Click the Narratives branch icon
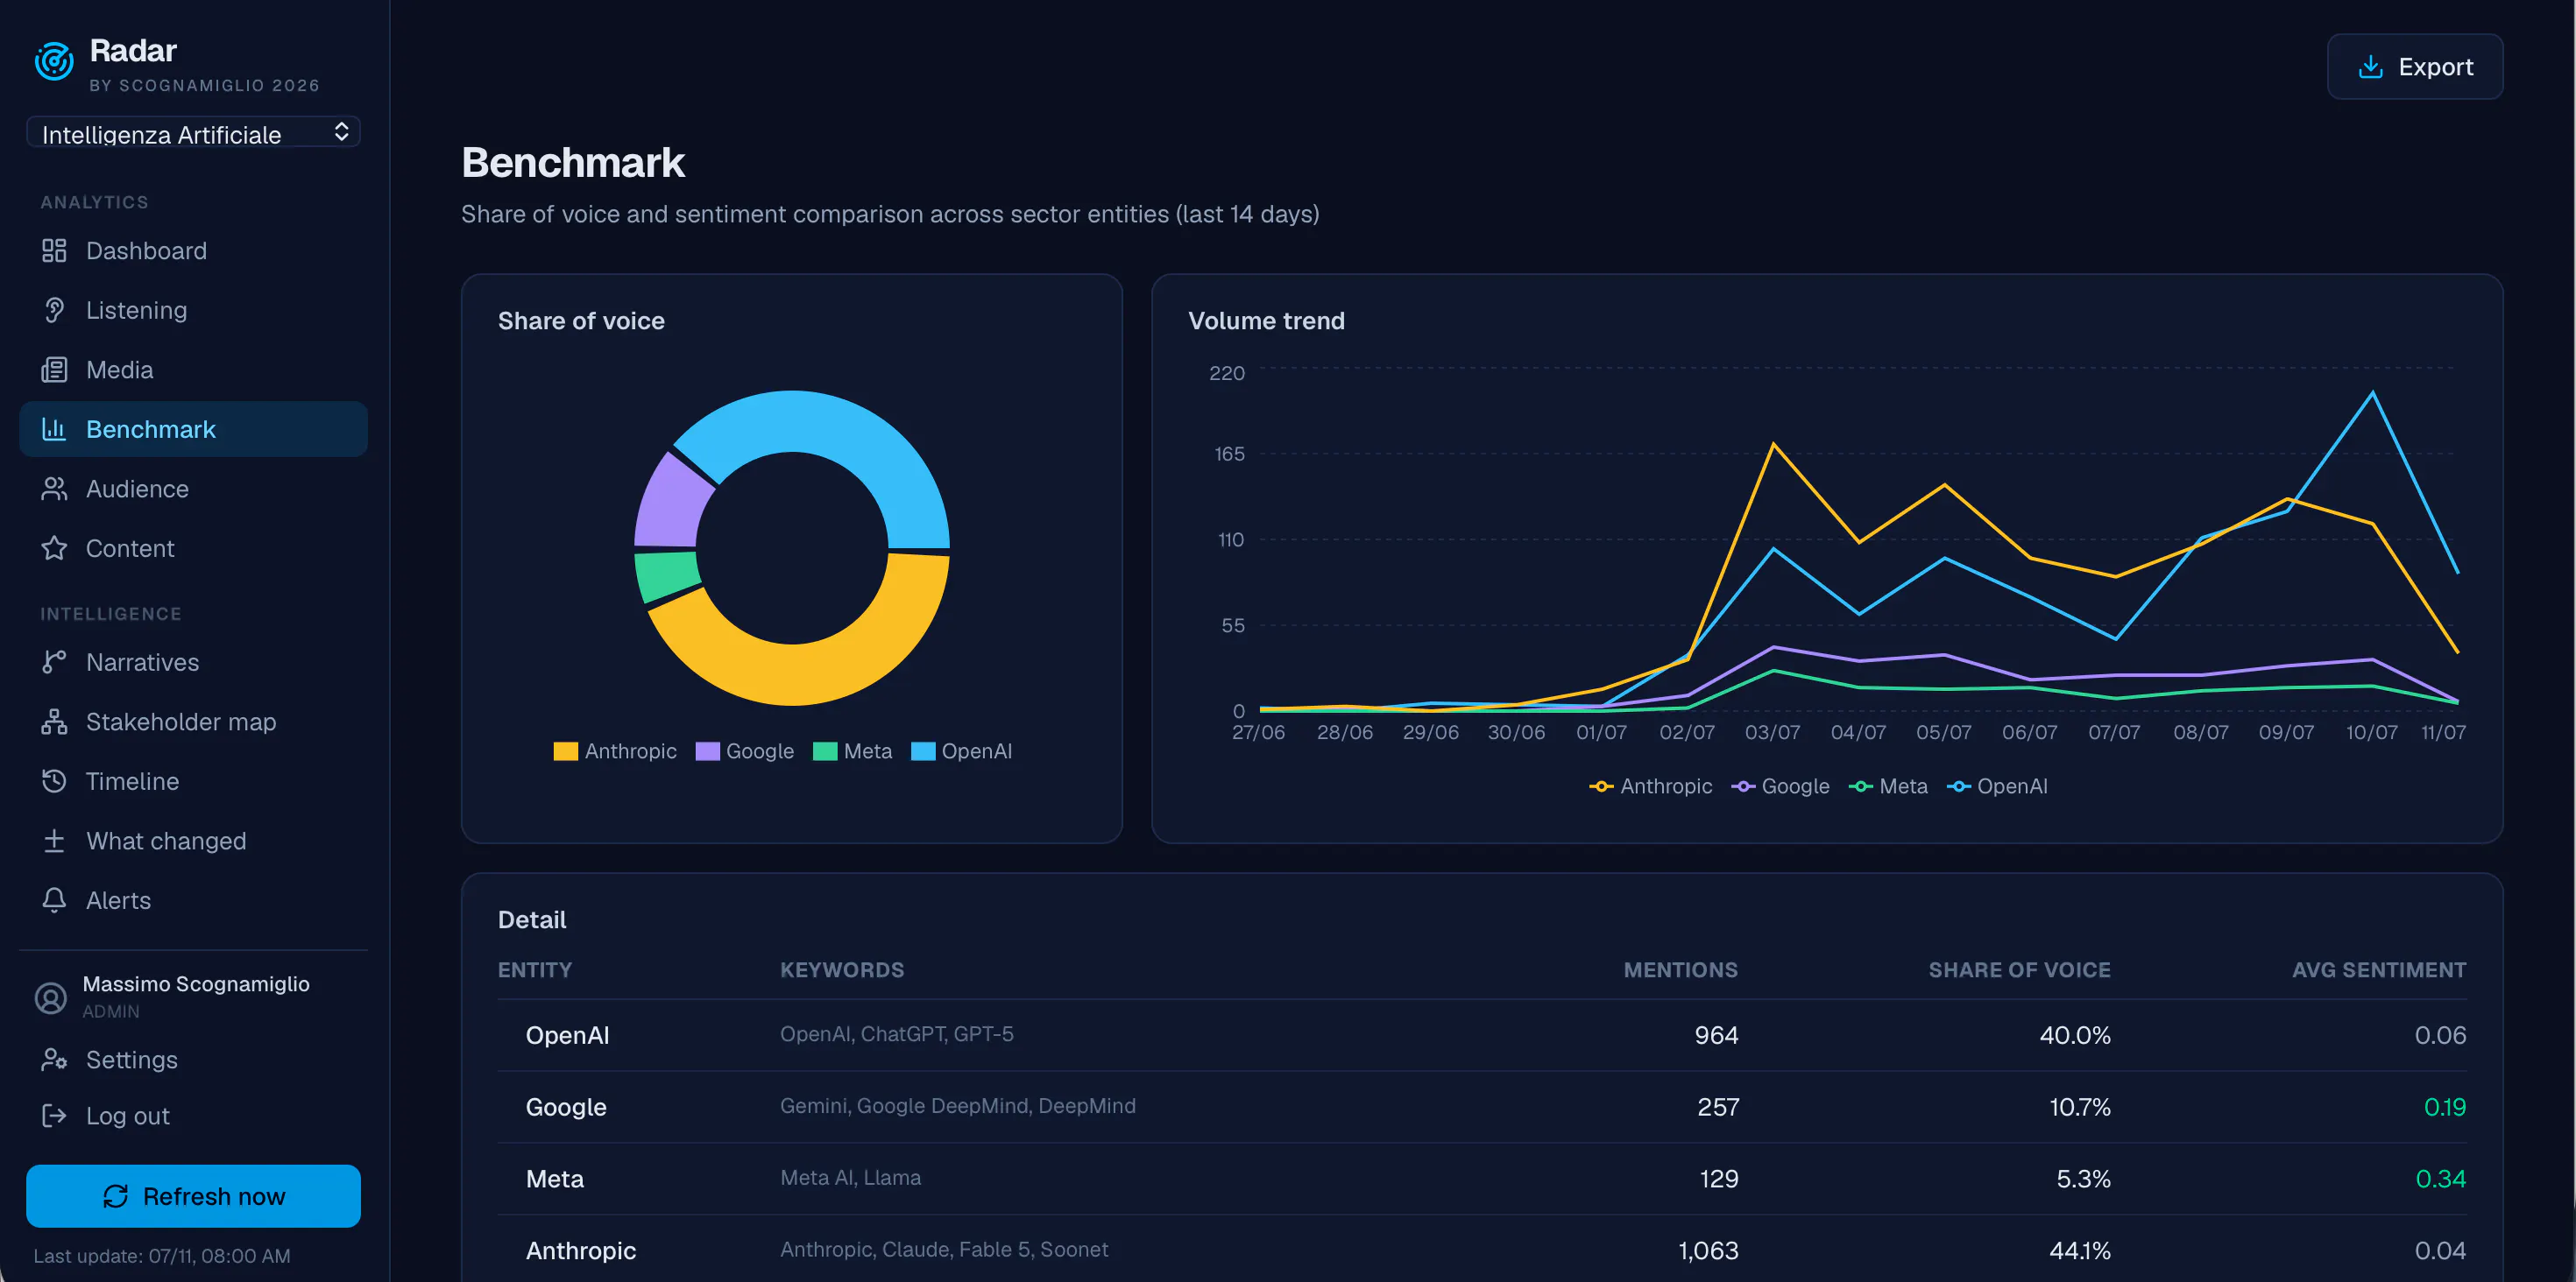The height and width of the screenshot is (1282, 2576). (54, 663)
